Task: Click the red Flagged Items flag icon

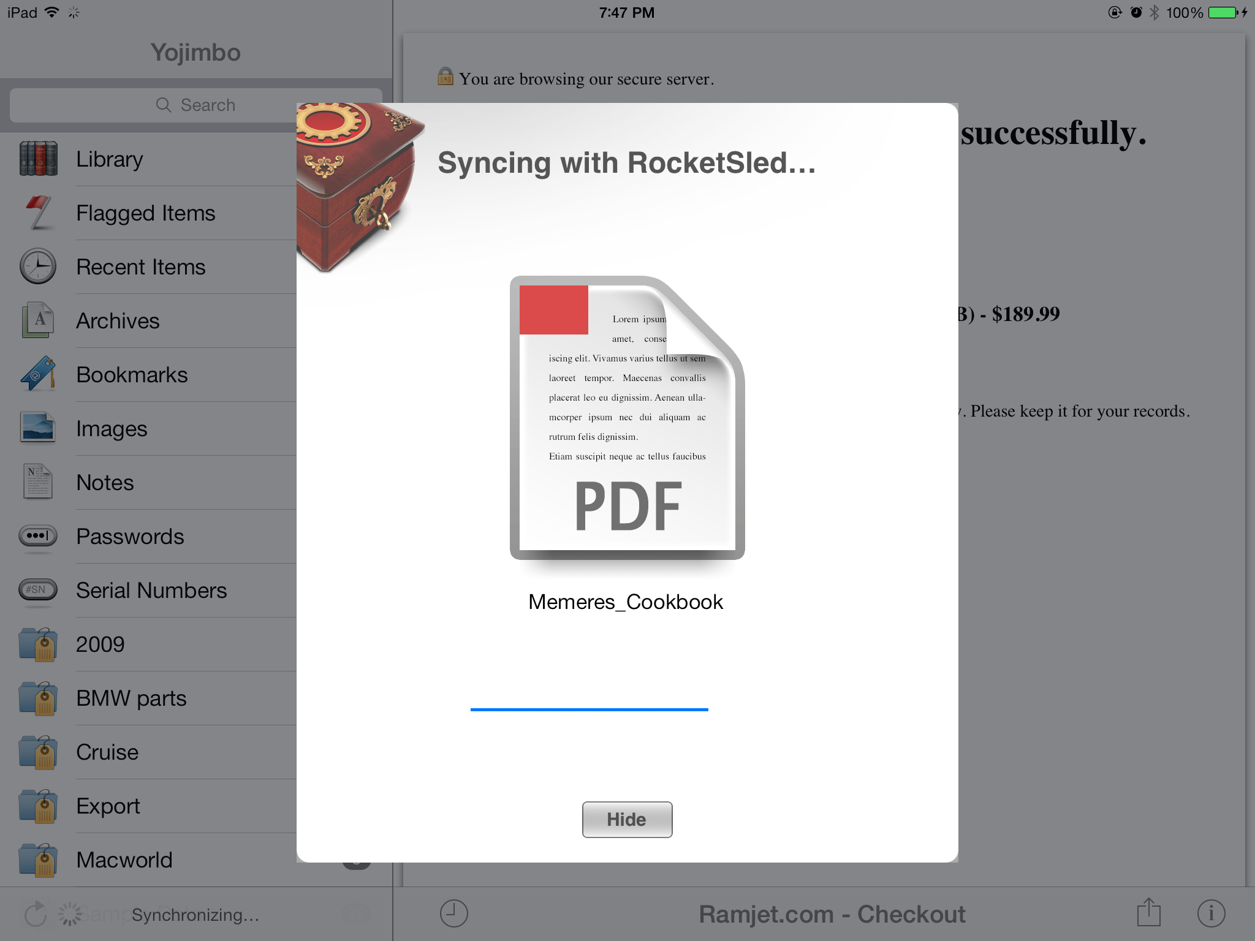Action: [38, 213]
